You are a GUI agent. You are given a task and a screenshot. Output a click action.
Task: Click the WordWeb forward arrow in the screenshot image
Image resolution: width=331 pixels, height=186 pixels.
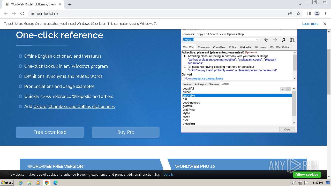[x=275, y=40]
